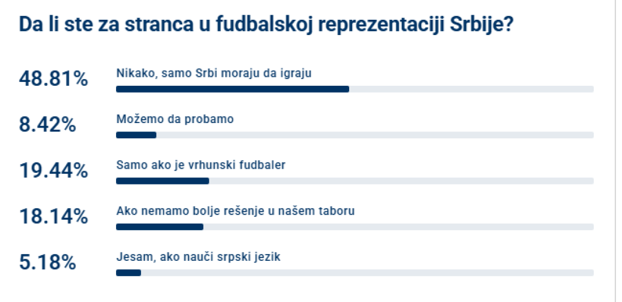Viewport: 622px width, 302px height.
Task: Click the empty gray track of the 48.81% bar
Action: point(471,89)
